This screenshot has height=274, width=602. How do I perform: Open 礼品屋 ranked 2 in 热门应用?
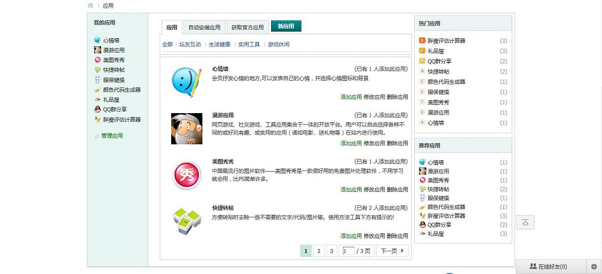click(x=436, y=51)
